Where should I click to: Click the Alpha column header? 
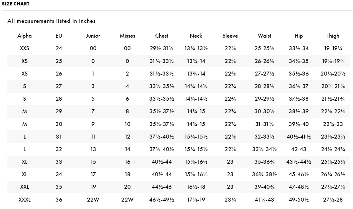pyautogui.click(x=24, y=36)
